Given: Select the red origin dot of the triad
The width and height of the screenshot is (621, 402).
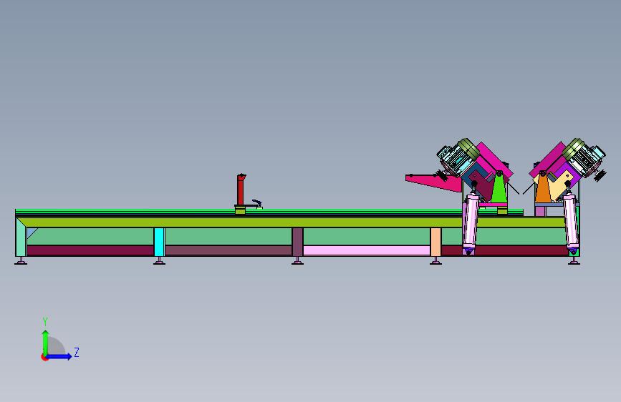Looking at the screenshot, I should (44, 357).
